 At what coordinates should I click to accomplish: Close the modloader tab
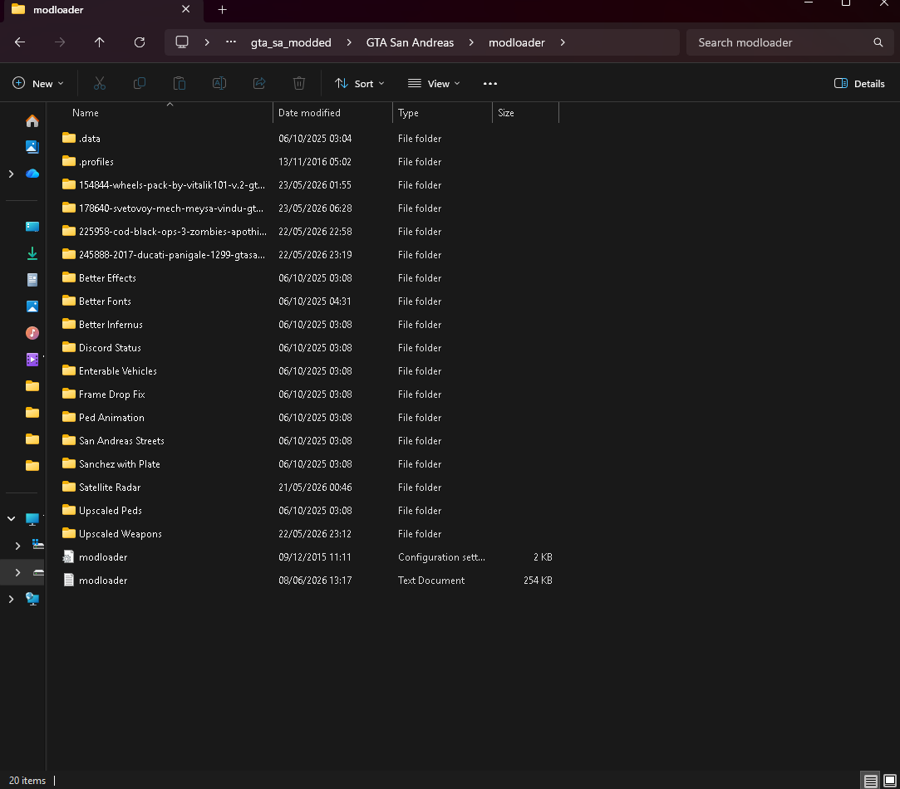185,10
